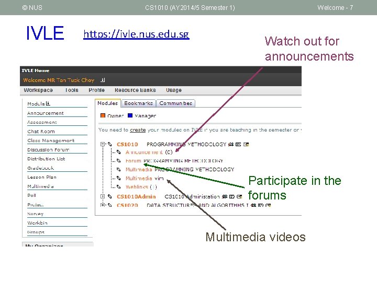Open Forum PROGRAMMING METHODOLOGY under CS1010

174,161
